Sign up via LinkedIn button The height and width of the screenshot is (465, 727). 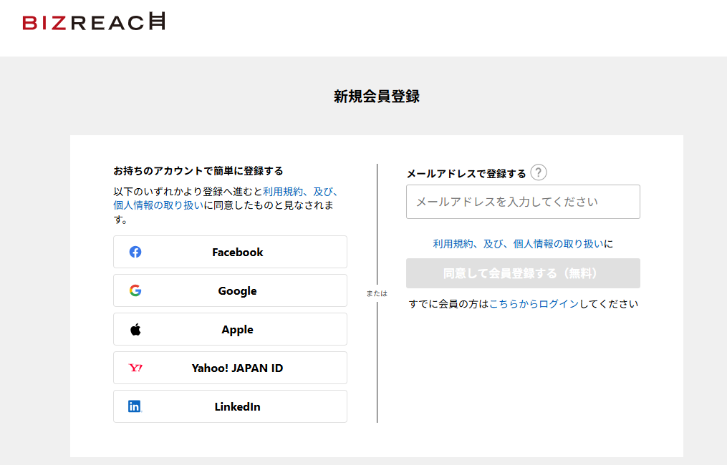[x=230, y=406]
